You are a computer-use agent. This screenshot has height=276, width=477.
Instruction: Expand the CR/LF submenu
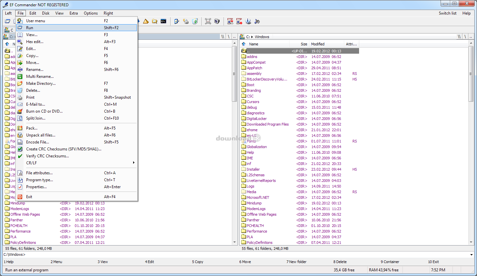(77, 163)
